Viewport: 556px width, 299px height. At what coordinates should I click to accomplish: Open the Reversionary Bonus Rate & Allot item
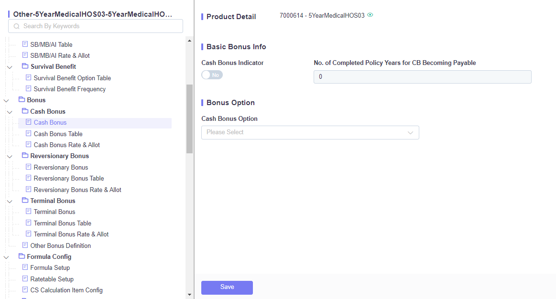(x=77, y=190)
